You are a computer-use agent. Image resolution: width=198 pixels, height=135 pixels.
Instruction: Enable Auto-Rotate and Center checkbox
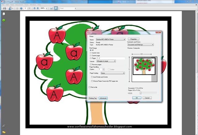(x=92, y=77)
